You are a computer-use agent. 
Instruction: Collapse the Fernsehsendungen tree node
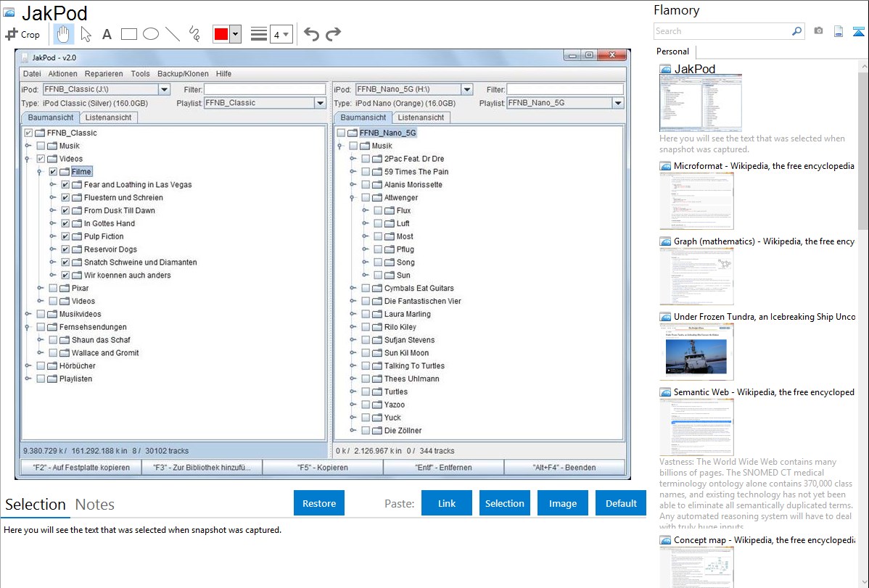click(x=28, y=328)
